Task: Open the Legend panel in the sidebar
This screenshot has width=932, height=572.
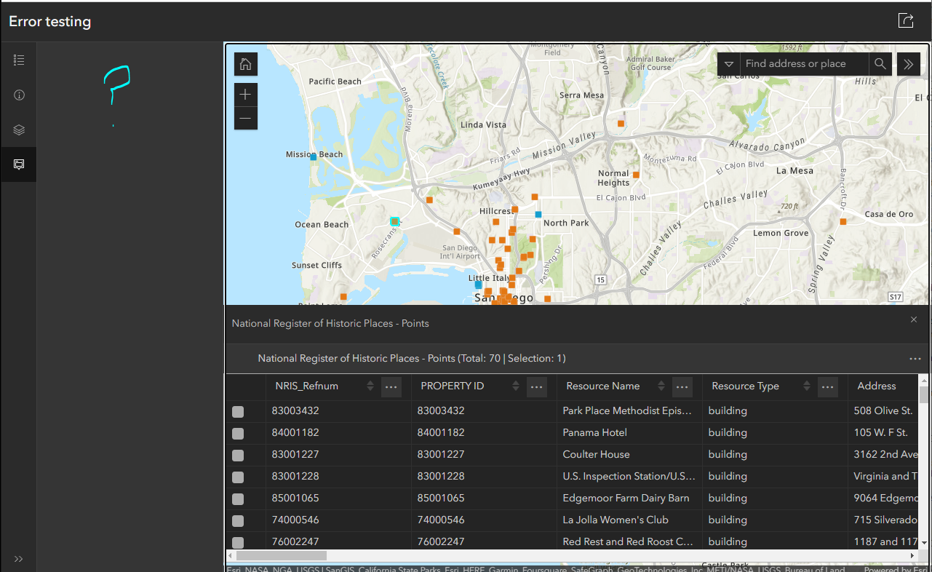Action: coord(19,60)
